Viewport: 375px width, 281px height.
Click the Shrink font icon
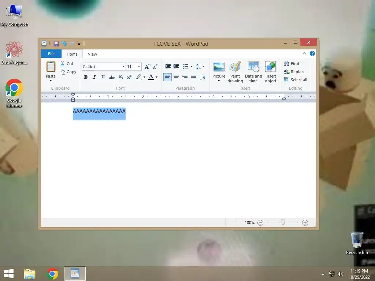tap(155, 67)
